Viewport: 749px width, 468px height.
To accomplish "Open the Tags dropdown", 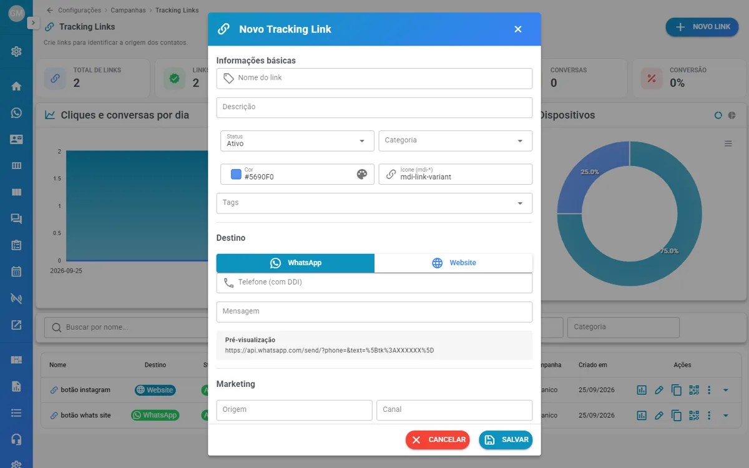I will 374,203.
